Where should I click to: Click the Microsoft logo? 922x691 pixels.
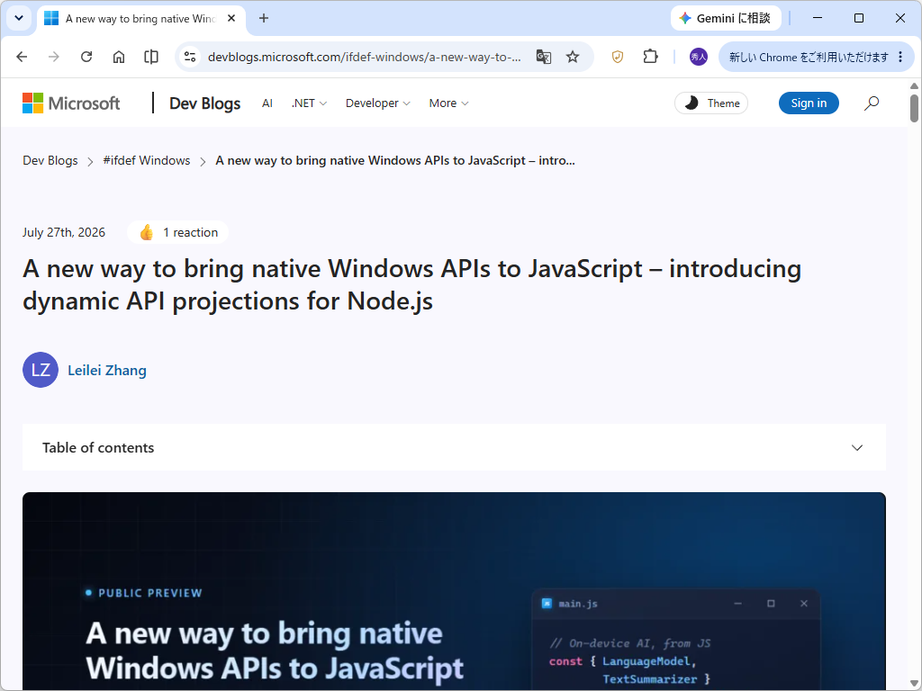pyautogui.click(x=71, y=103)
